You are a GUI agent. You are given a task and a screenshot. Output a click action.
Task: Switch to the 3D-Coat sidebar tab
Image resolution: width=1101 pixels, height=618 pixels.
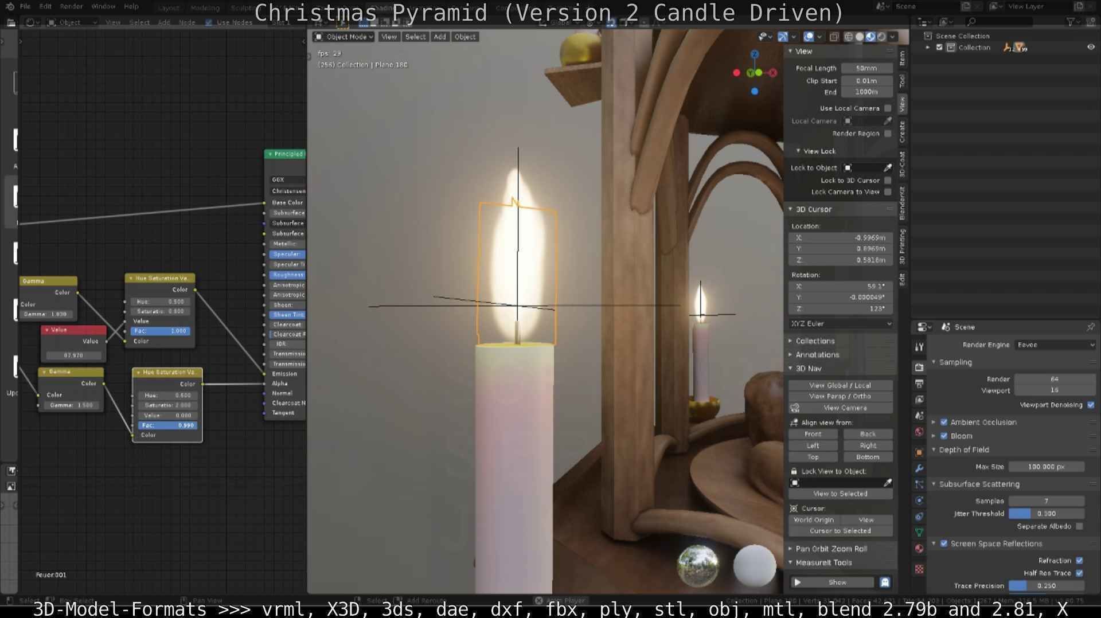point(902,164)
